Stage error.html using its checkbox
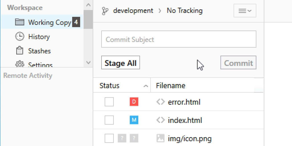The width and height of the screenshot is (292, 146). [x=109, y=102]
